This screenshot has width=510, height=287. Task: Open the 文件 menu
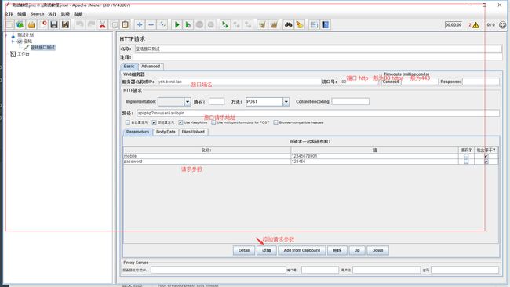coord(9,14)
